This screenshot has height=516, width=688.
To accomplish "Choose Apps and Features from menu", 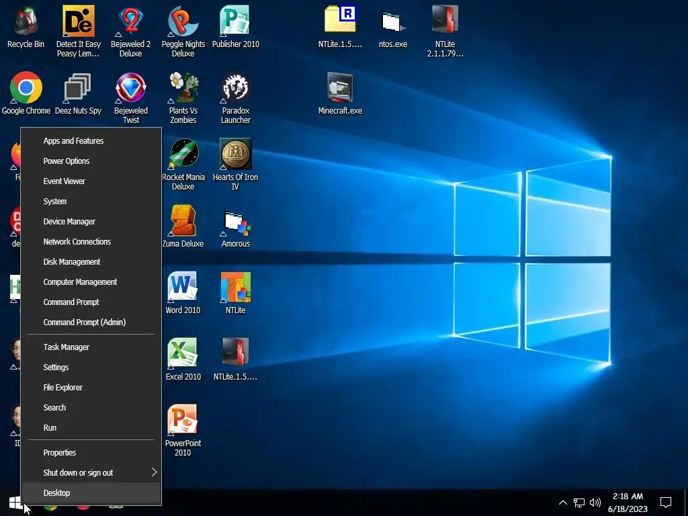I will point(91,141).
